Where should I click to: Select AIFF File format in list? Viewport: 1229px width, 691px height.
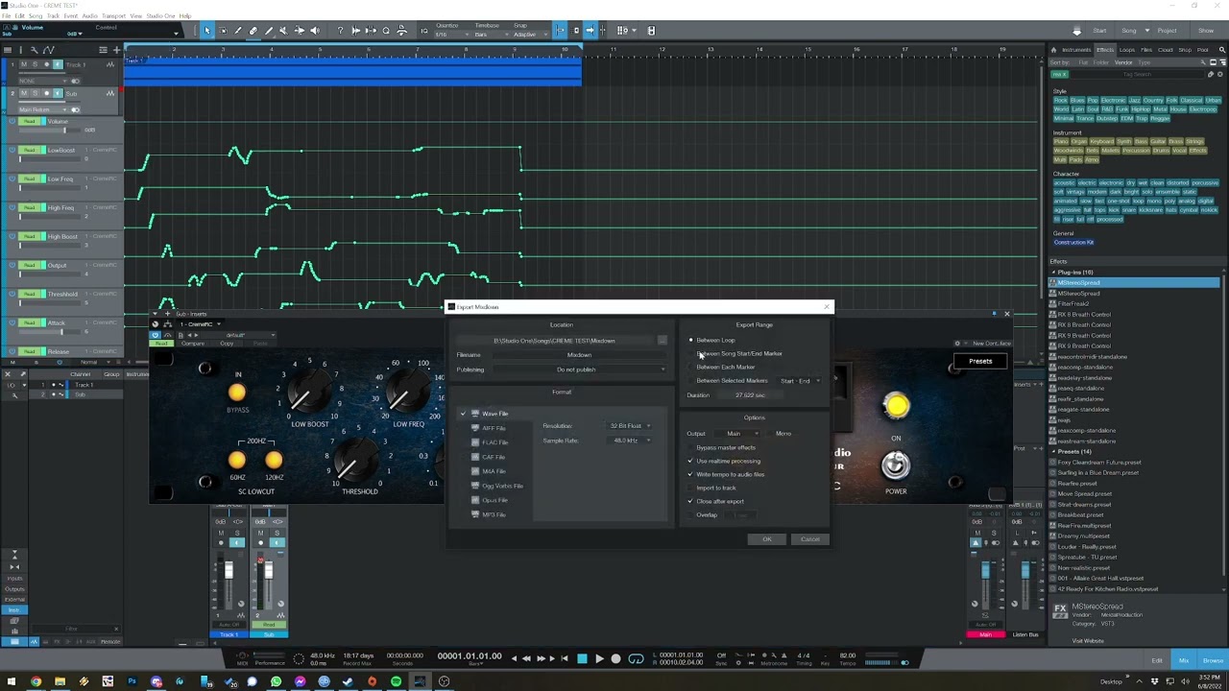click(494, 428)
